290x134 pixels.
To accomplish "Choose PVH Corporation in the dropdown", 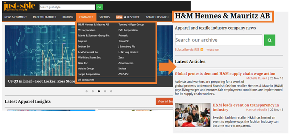I will coord(128,30).
